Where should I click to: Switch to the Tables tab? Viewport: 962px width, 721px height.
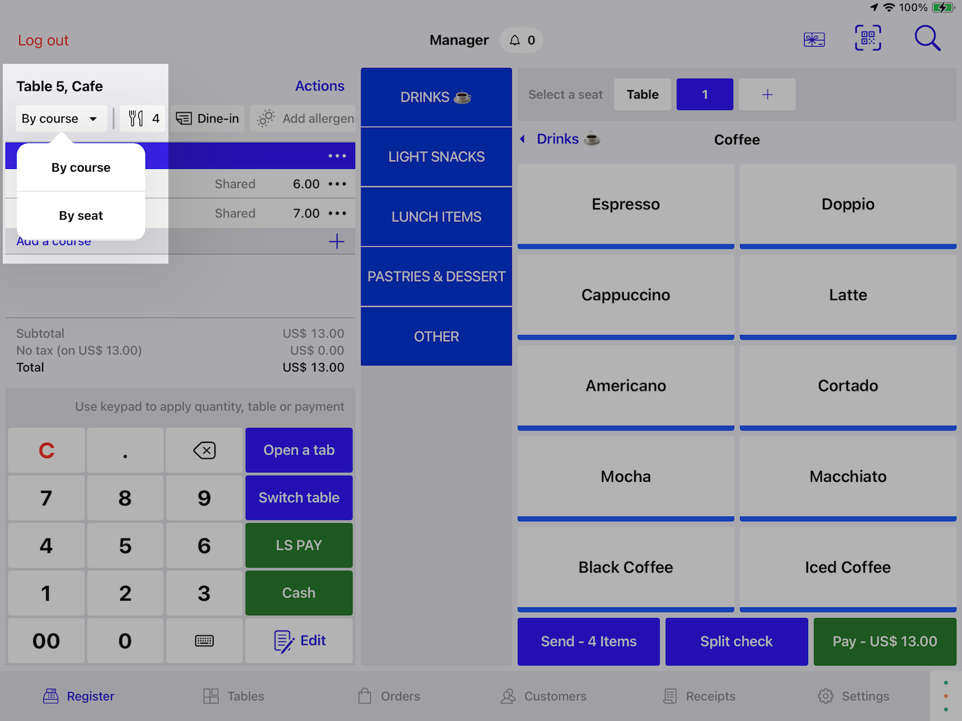tap(234, 696)
